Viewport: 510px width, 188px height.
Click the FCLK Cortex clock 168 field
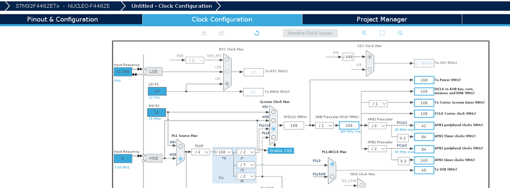point(424,113)
